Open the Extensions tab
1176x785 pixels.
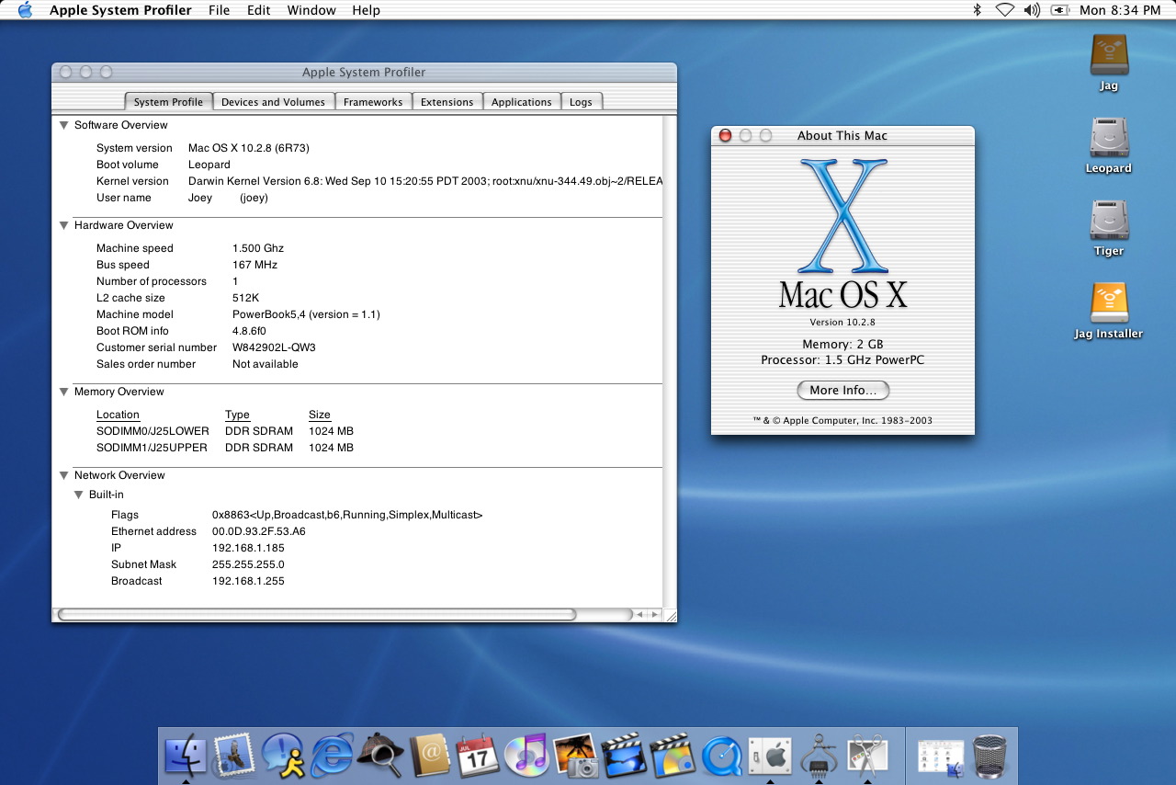click(x=447, y=102)
